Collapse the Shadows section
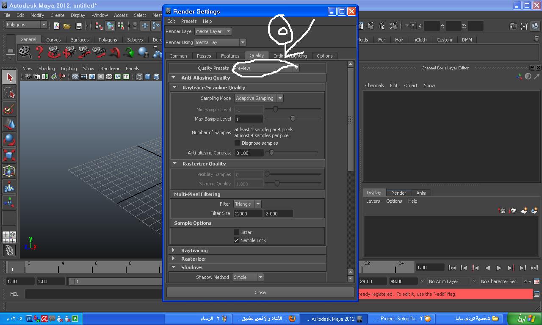 pyautogui.click(x=173, y=267)
